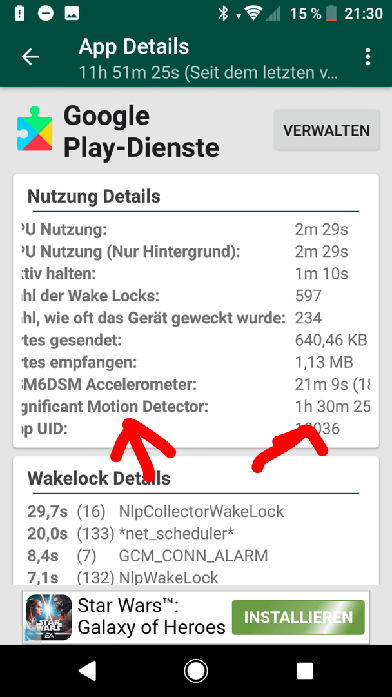Click the VERWALTEN button
This screenshot has height=697, width=392.
click(x=326, y=130)
